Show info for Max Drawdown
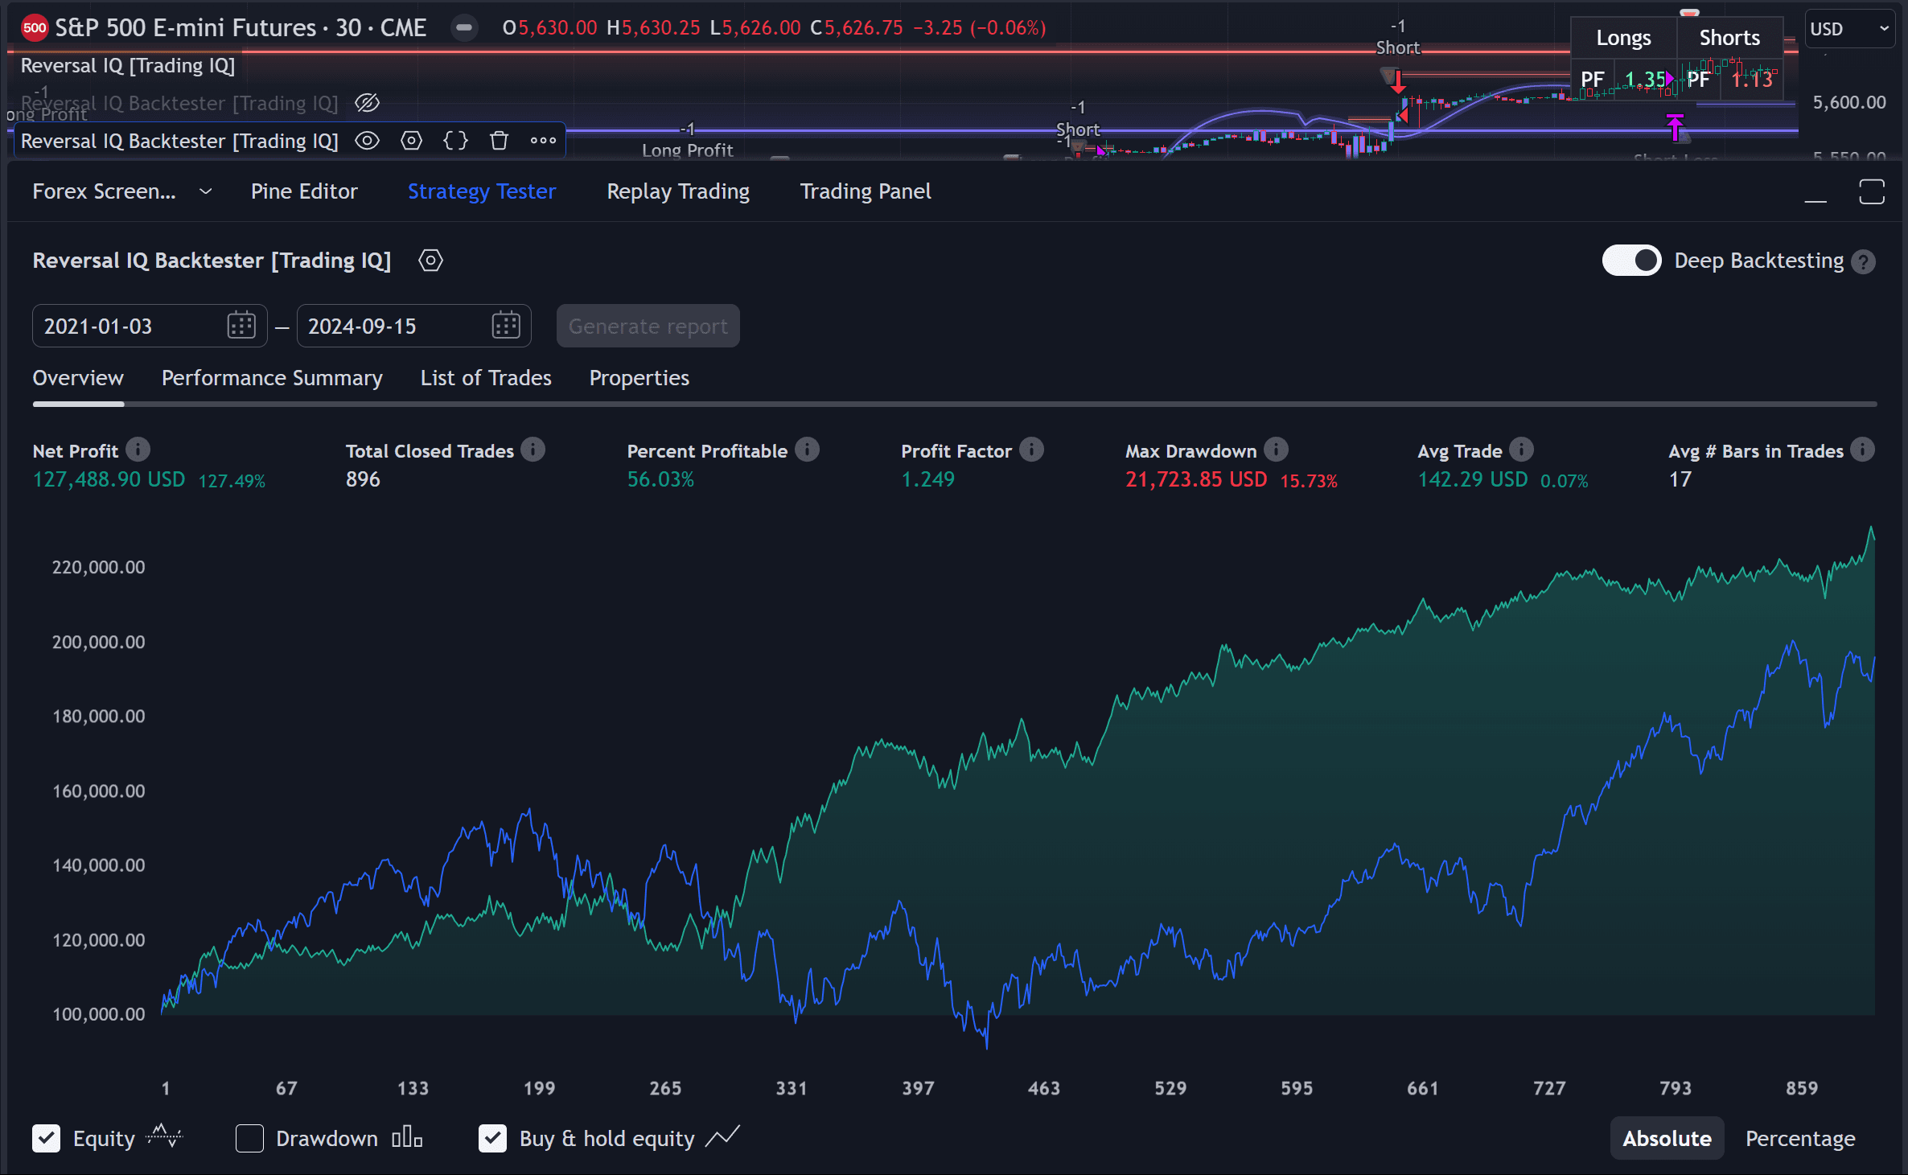Image resolution: width=1908 pixels, height=1175 pixels. tap(1276, 450)
